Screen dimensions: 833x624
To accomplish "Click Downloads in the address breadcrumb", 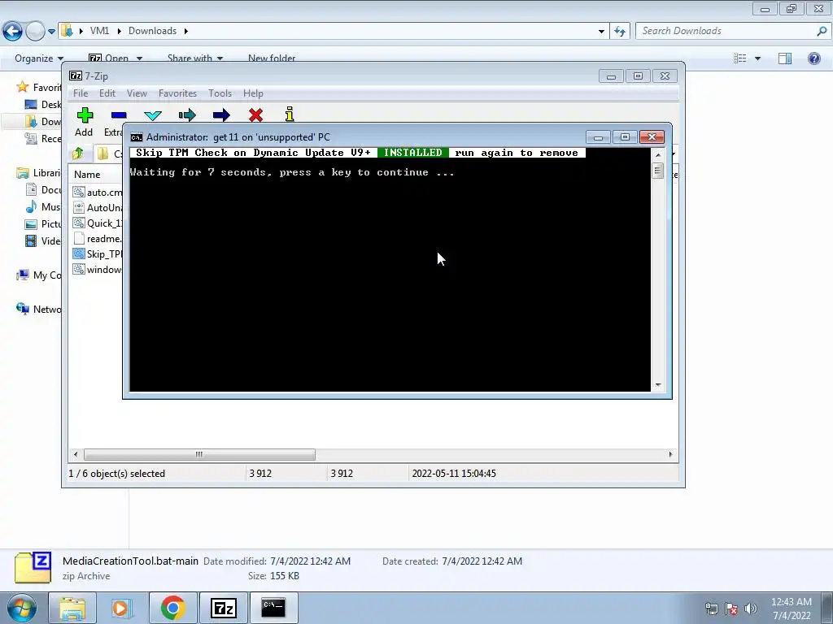I will click(x=152, y=31).
